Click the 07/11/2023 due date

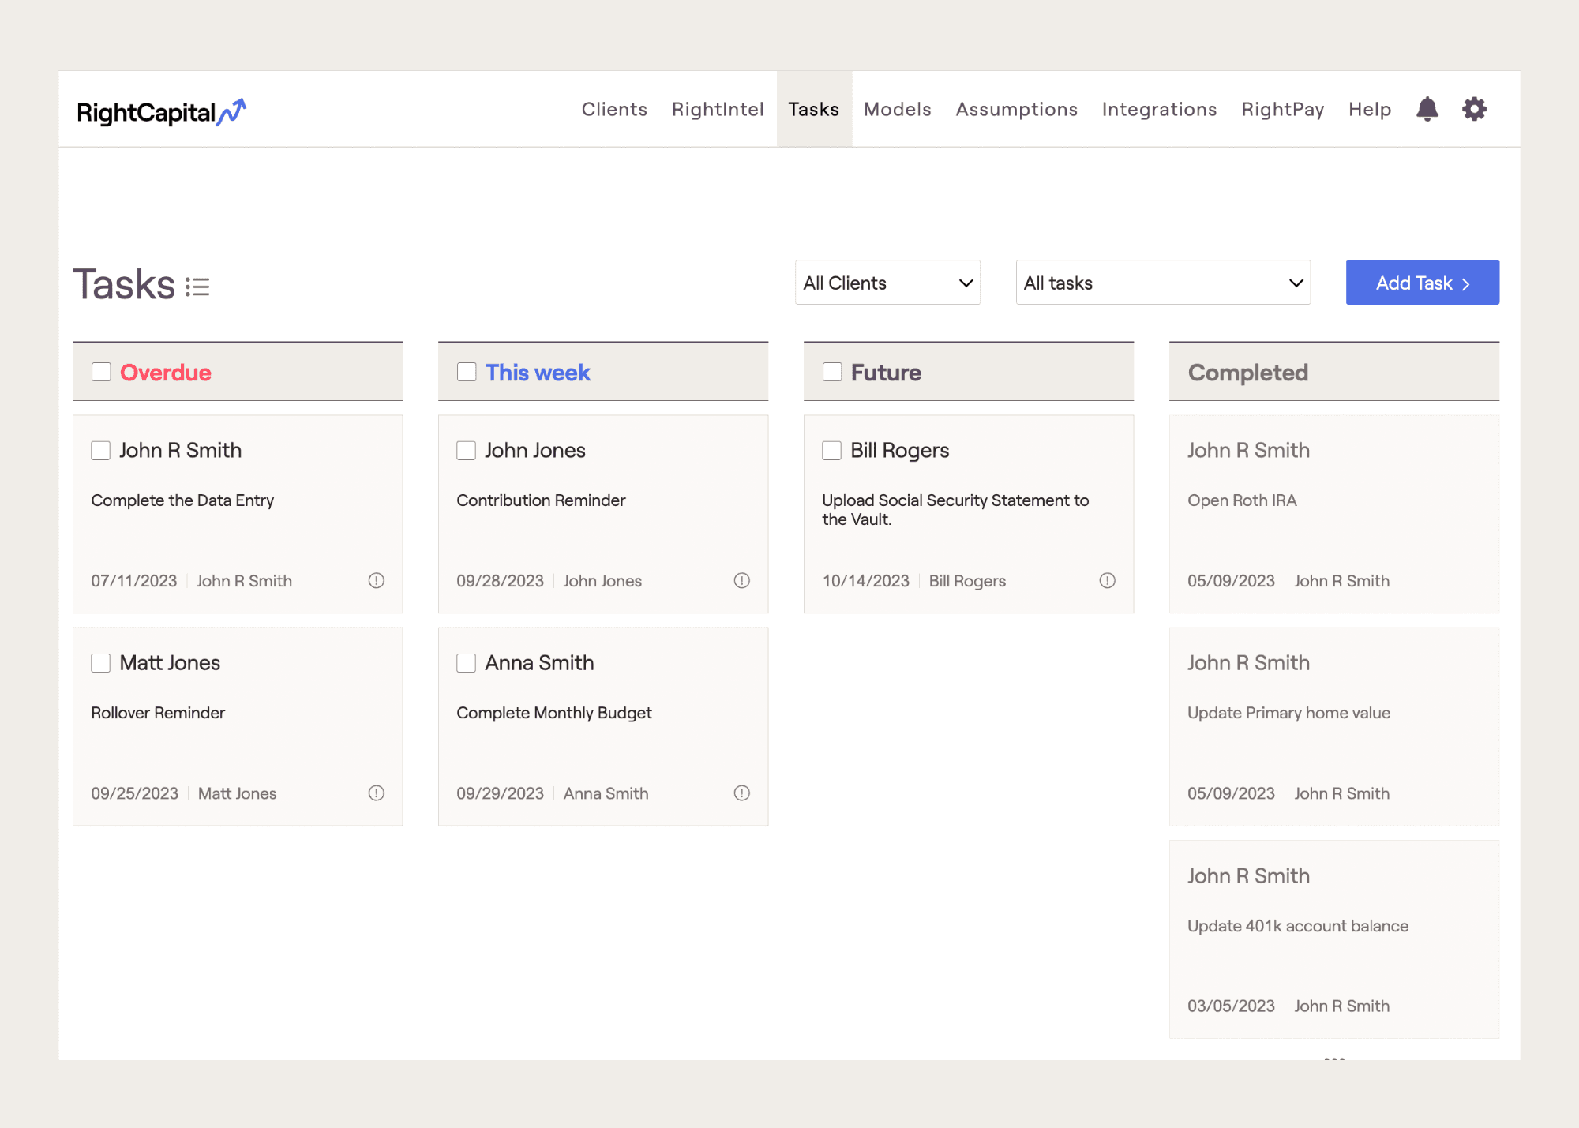pos(134,581)
